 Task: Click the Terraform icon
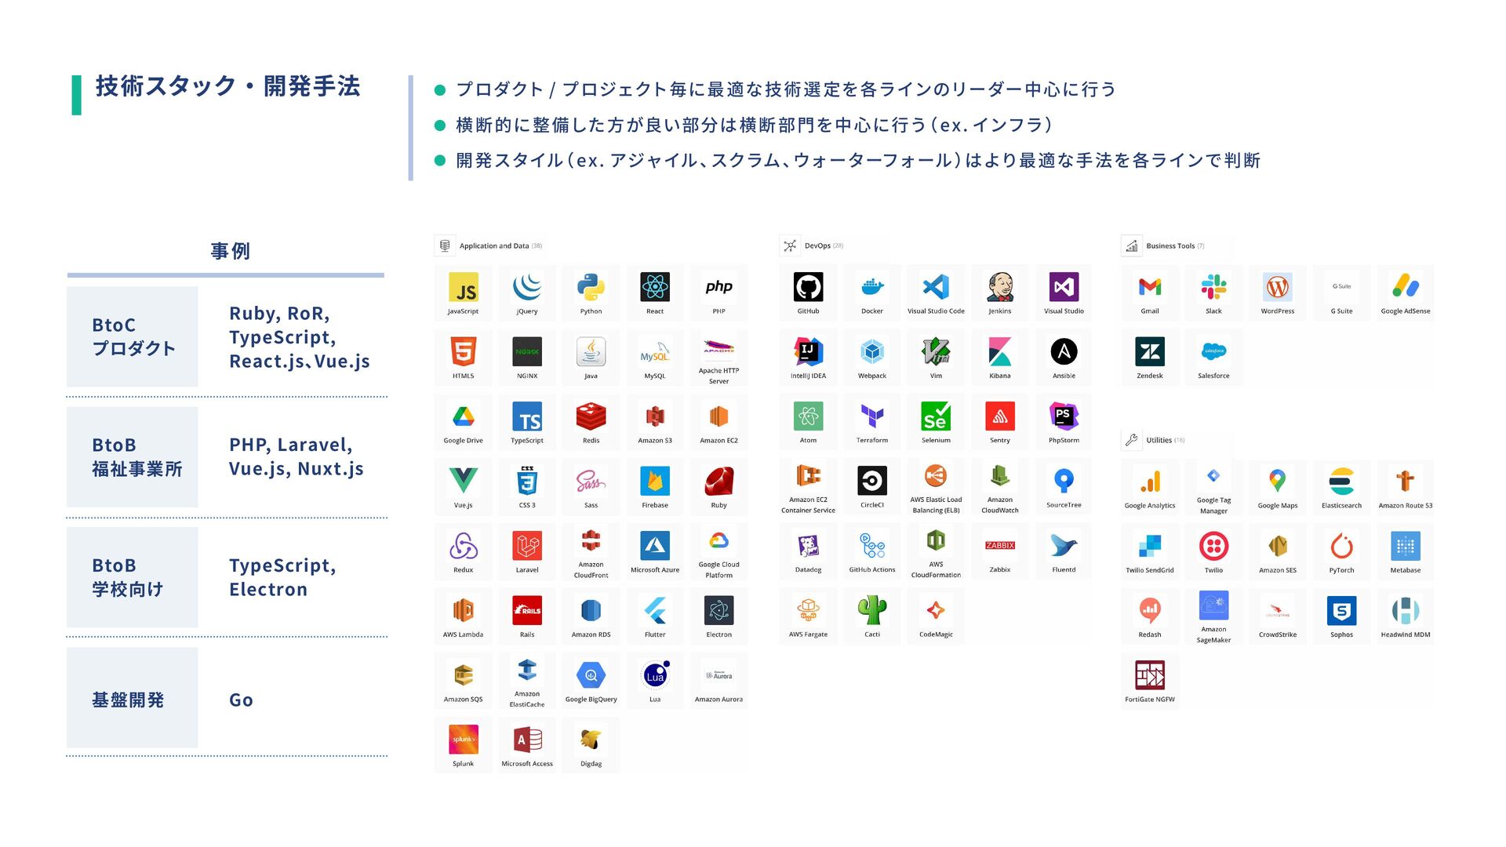(872, 417)
